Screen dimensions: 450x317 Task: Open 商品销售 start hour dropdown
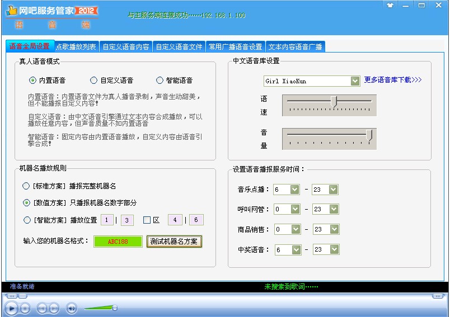point(296,229)
